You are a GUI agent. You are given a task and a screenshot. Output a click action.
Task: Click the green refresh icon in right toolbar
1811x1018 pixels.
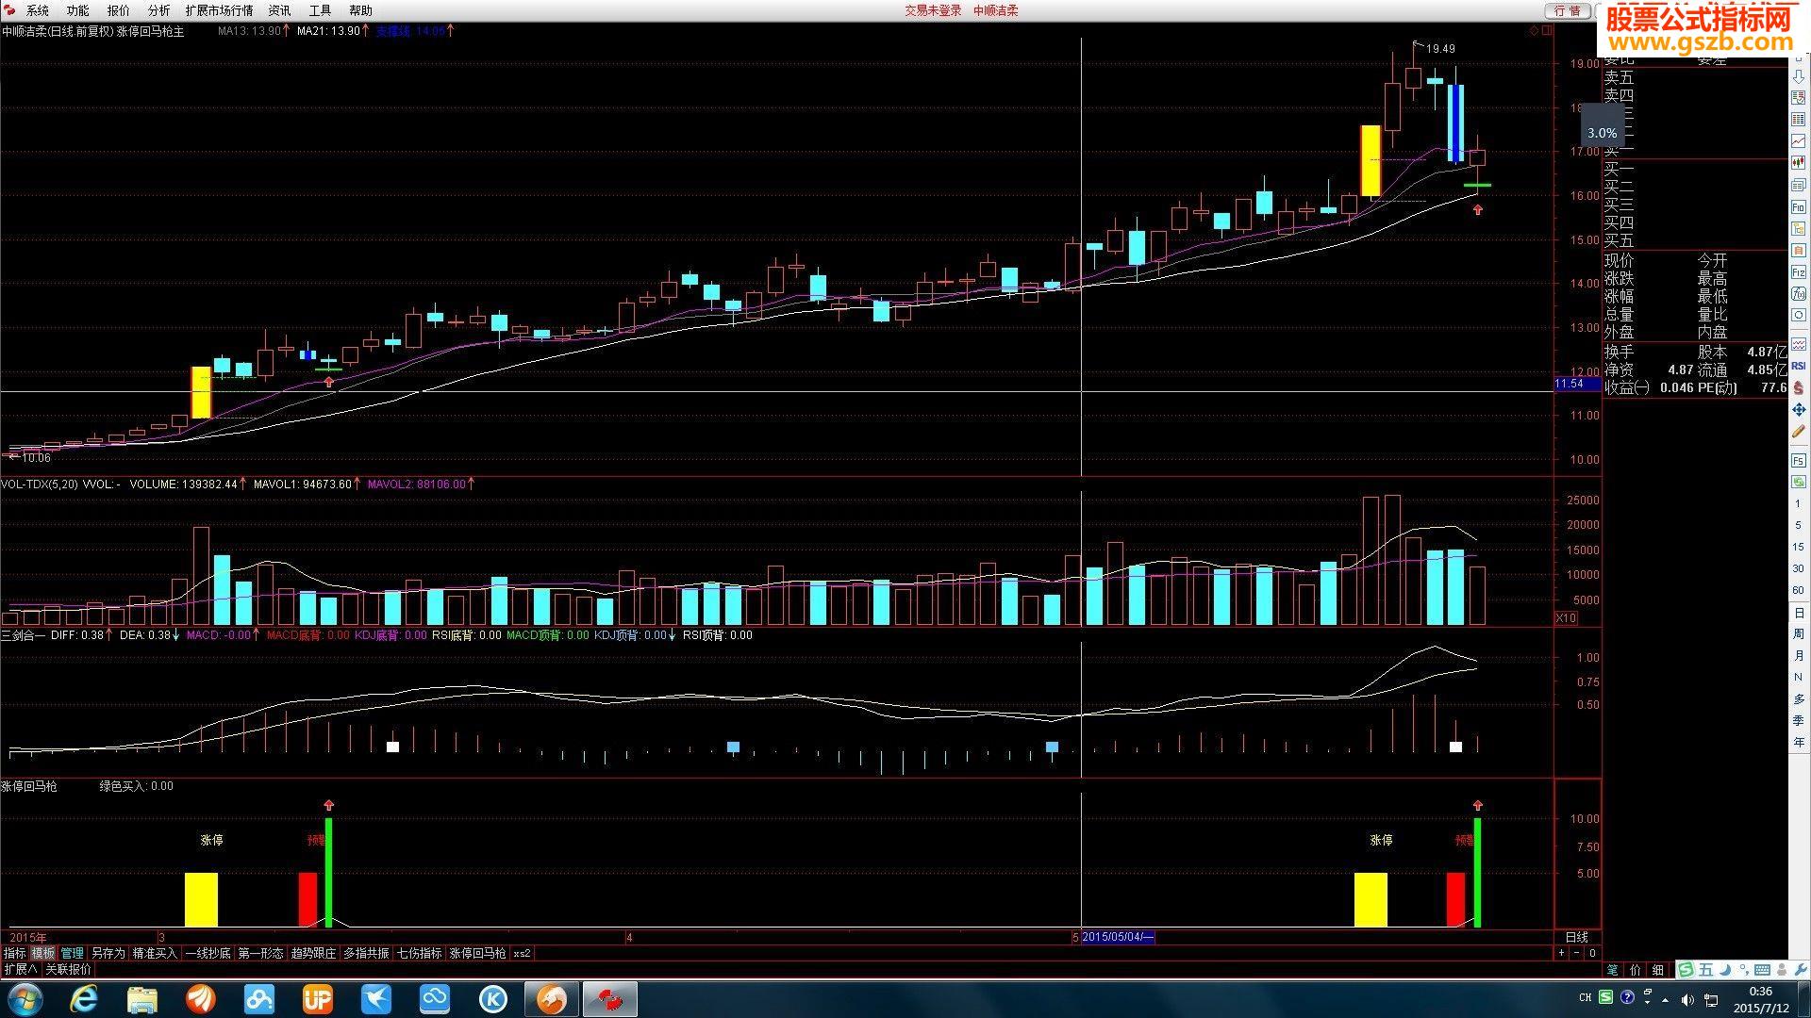point(1799,482)
